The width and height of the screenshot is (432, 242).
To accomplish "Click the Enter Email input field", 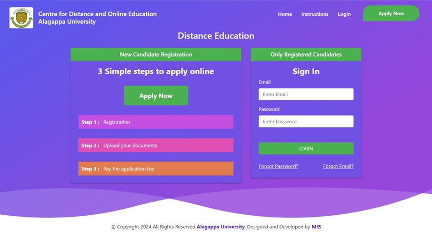I will tap(306, 94).
